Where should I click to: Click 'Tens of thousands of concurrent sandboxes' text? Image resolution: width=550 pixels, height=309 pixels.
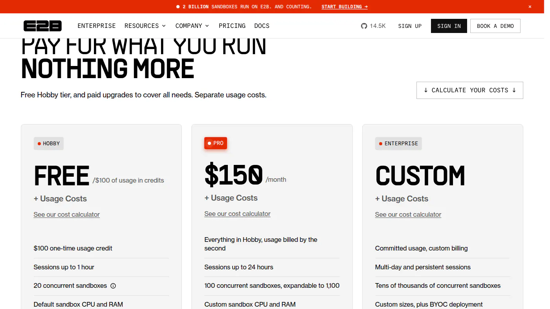click(x=438, y=286)
